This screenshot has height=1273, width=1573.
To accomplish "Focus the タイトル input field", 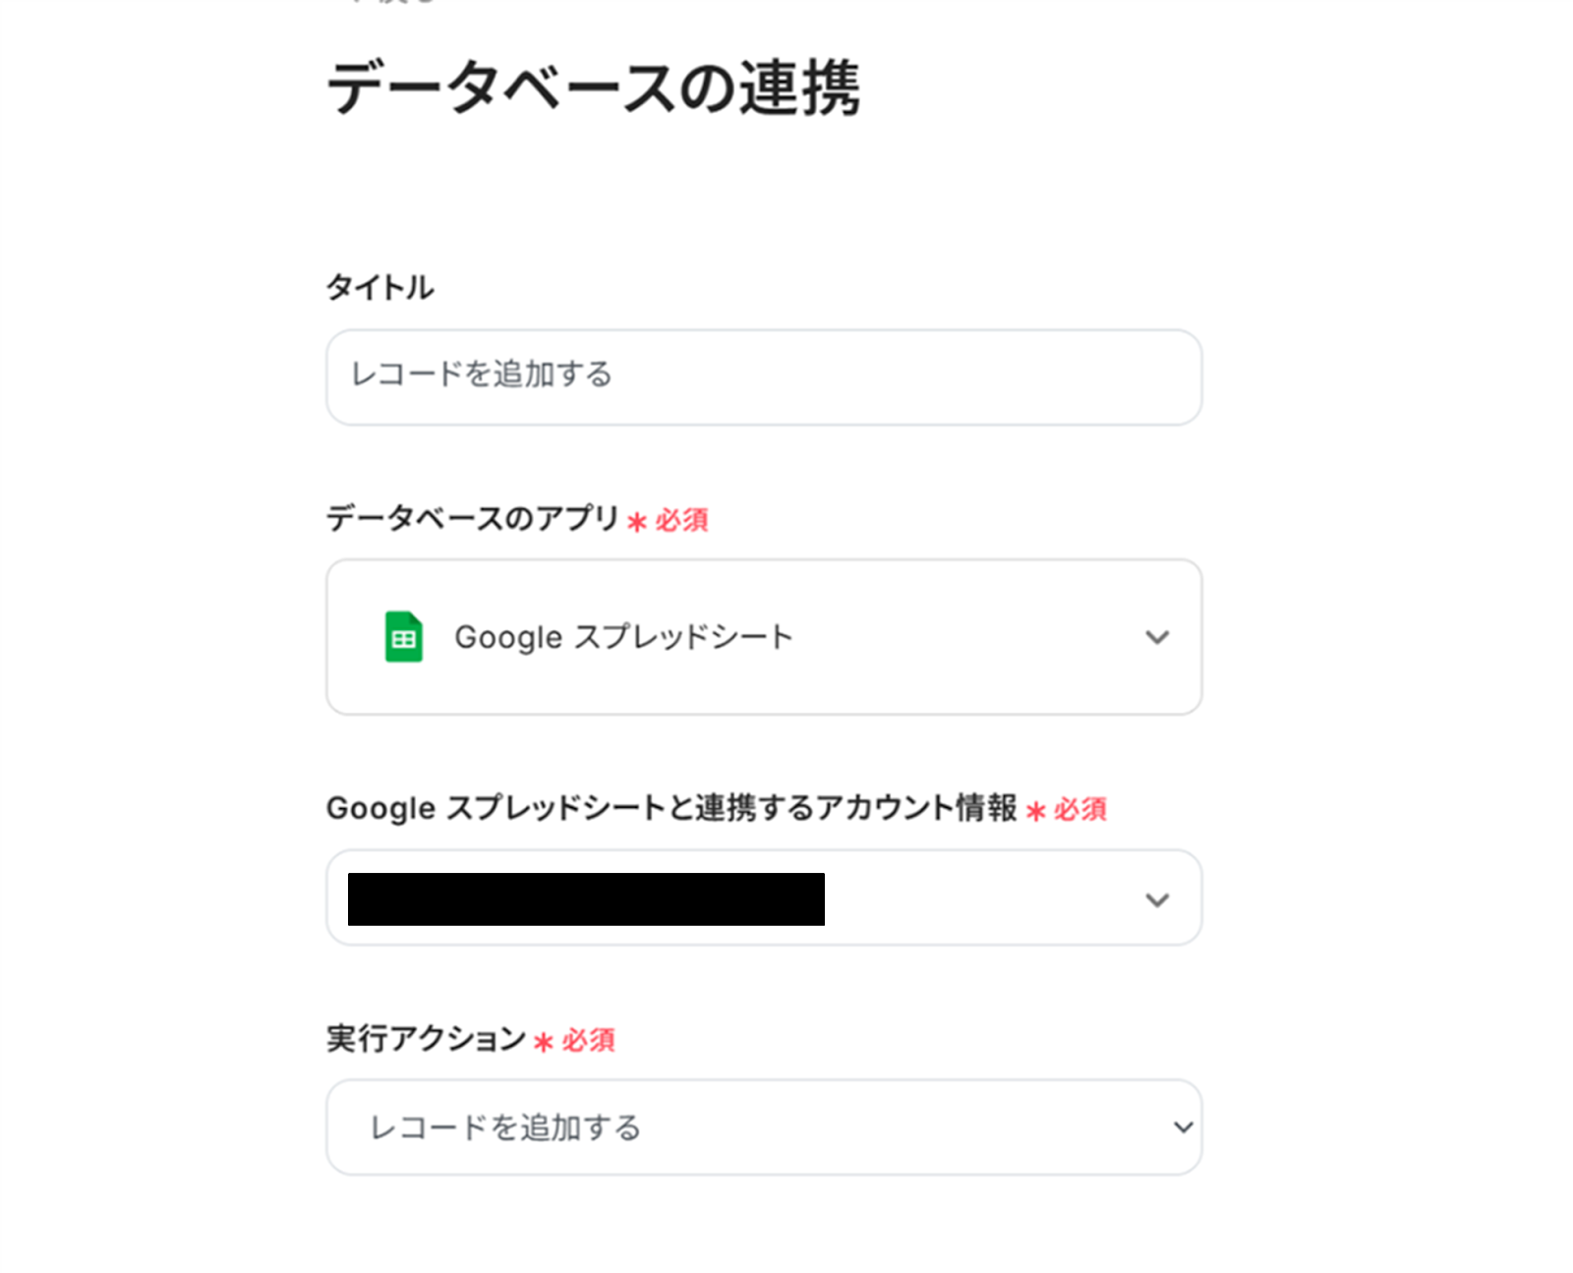I will coord(763,376).
